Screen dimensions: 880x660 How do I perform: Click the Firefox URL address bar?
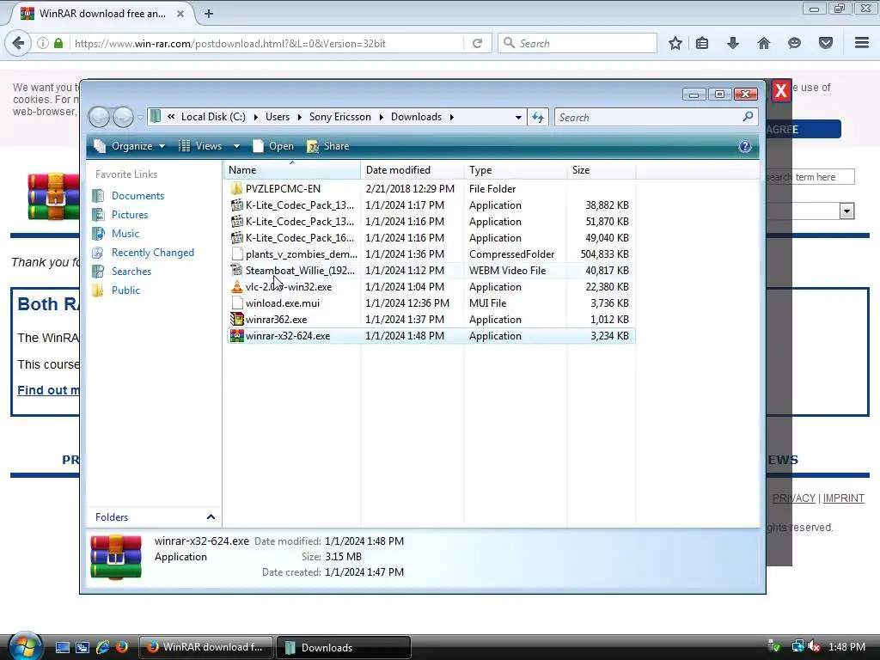click(266, 43)
